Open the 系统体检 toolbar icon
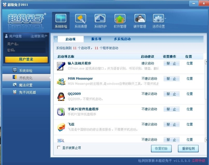The height and width of the screenshot is (165, 209). [x=61, y=21]
